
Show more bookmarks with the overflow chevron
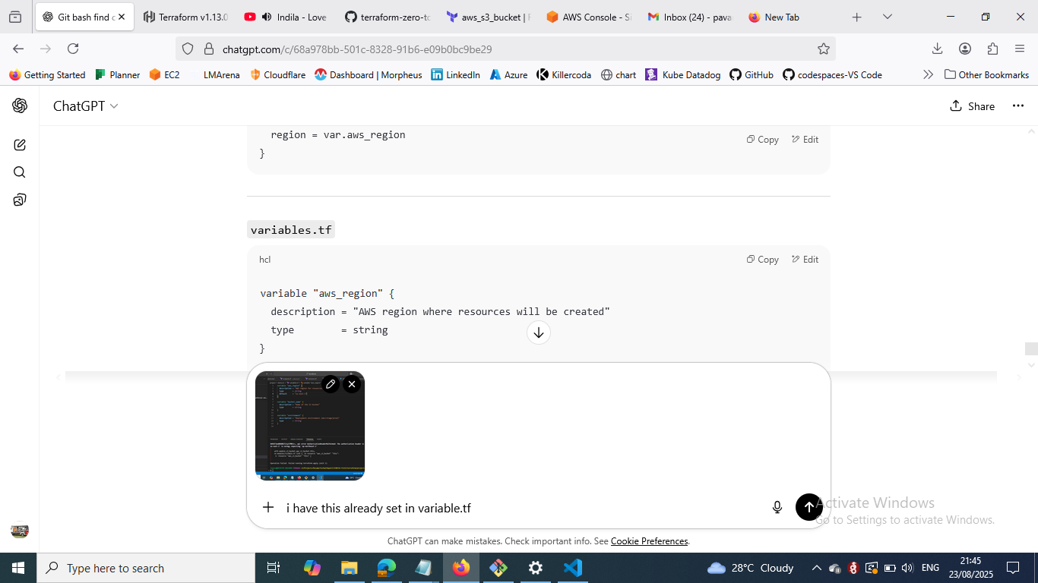pos(928,74)
